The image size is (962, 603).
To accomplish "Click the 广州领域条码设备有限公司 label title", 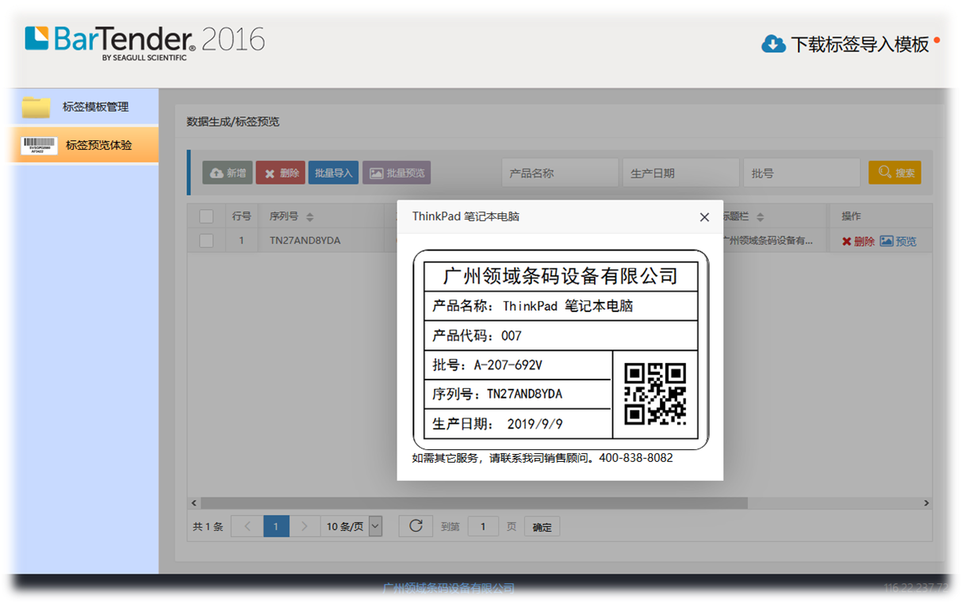I will click(x=561, y=276).
